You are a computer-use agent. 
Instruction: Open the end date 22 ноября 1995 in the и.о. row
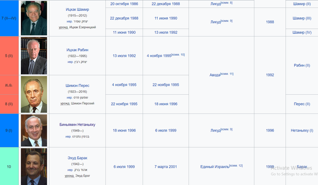pyautogui.click(x=165, y=85)
